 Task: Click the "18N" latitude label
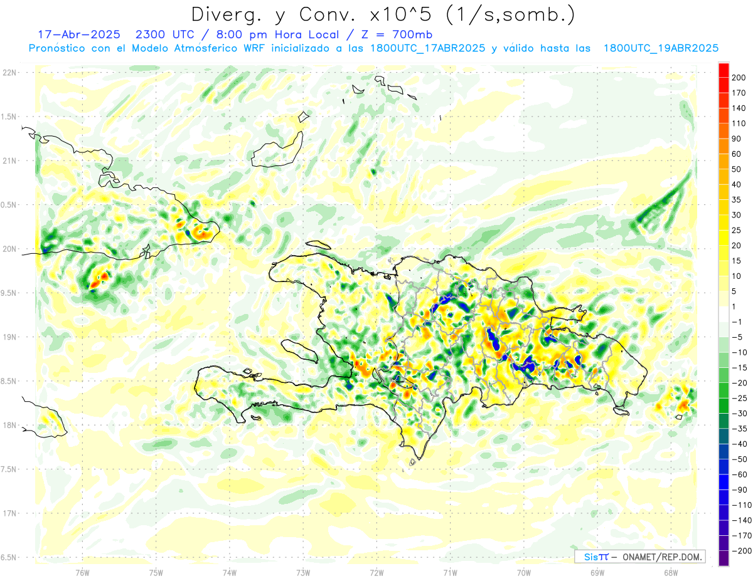tap(9, 425)
